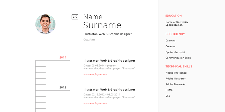The height and width of the screenshot is (112, 225).
Task: Click the PROFICIENCY section heading
Action: (175, 34)
